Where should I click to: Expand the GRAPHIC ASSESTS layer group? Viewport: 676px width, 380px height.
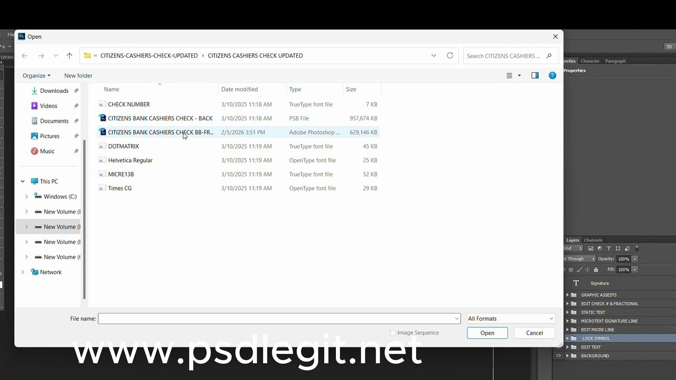(568, 295)
